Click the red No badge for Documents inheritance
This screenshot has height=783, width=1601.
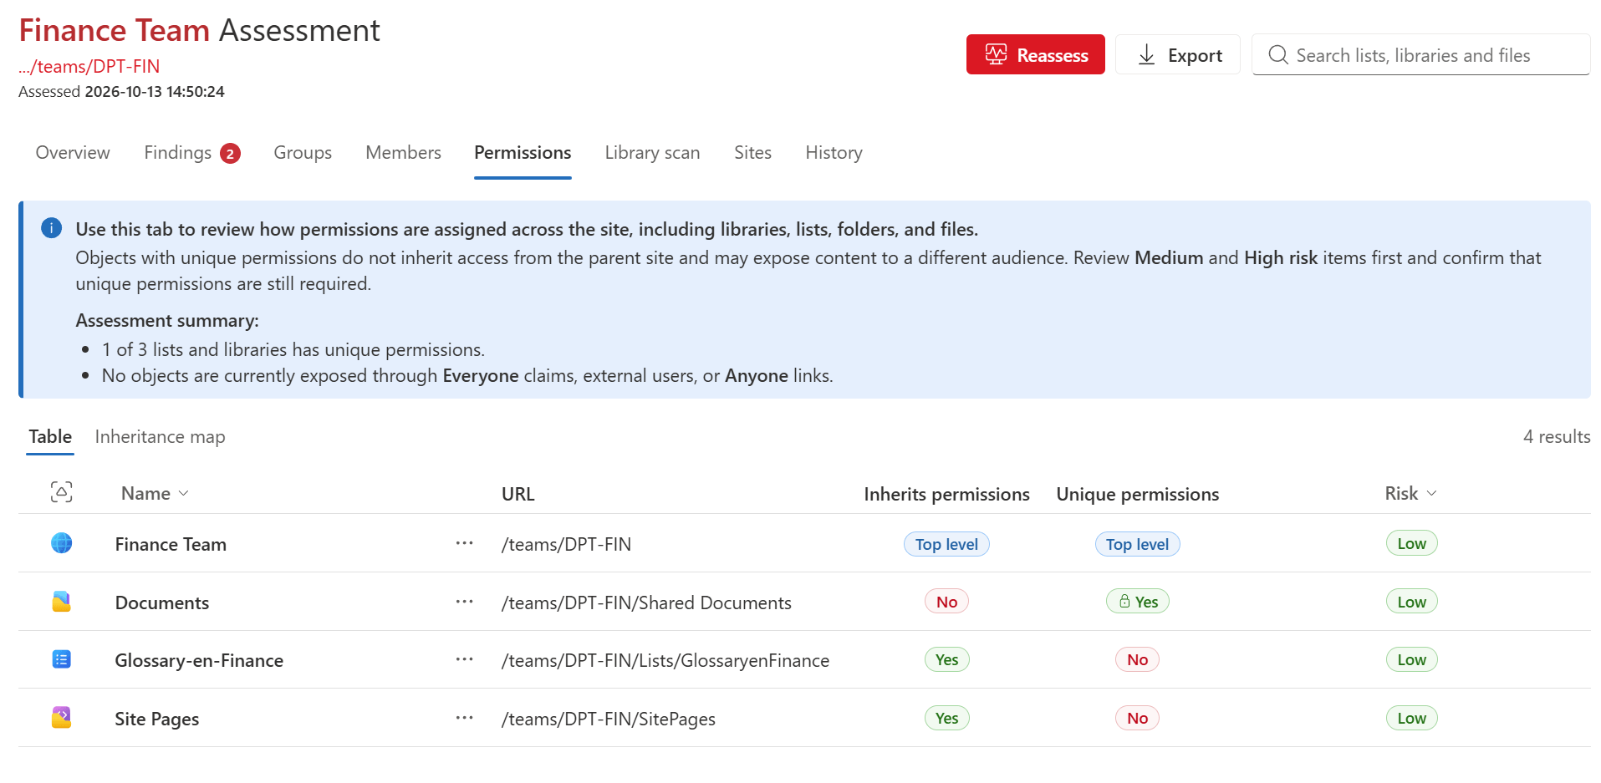946,602
